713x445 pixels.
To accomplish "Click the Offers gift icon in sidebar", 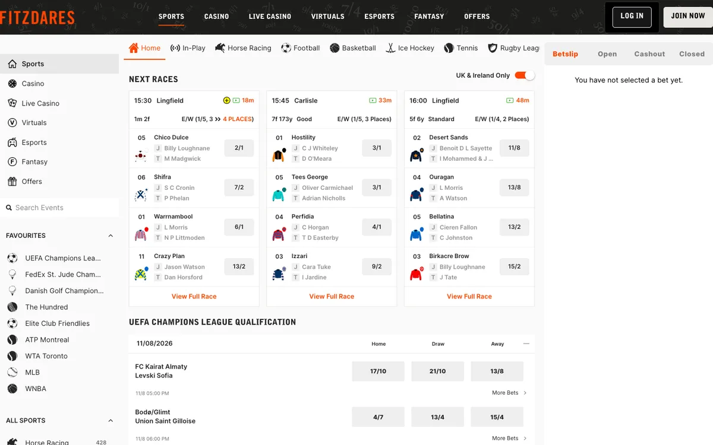I will tap(12, 182).
